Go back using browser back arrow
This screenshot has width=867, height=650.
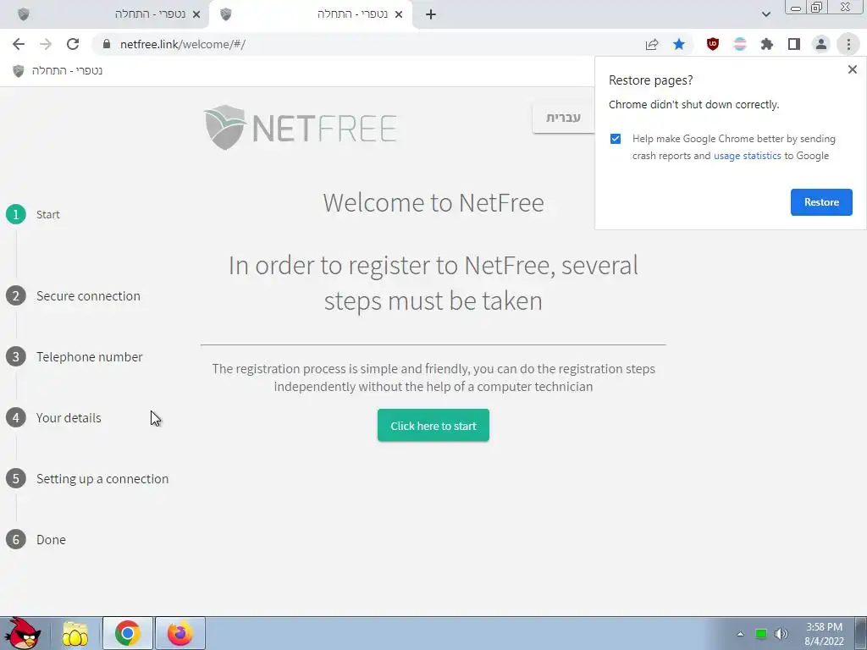tap(19, 44)
